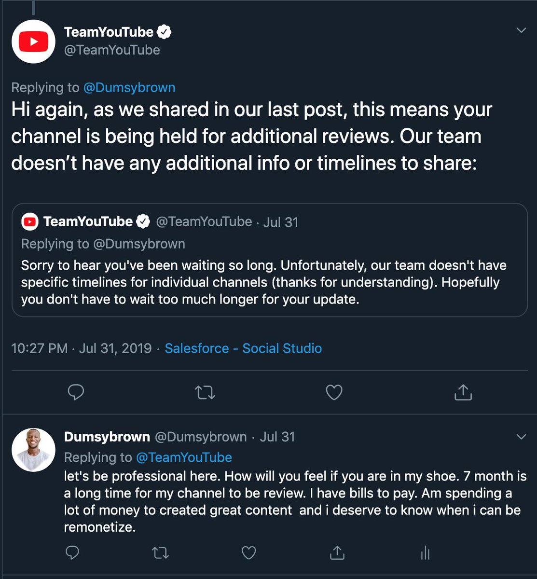View analytics for Dumsybrown's tweet
Screen dimensions: 537x579
pyautogui.click(x=425, y=552)
